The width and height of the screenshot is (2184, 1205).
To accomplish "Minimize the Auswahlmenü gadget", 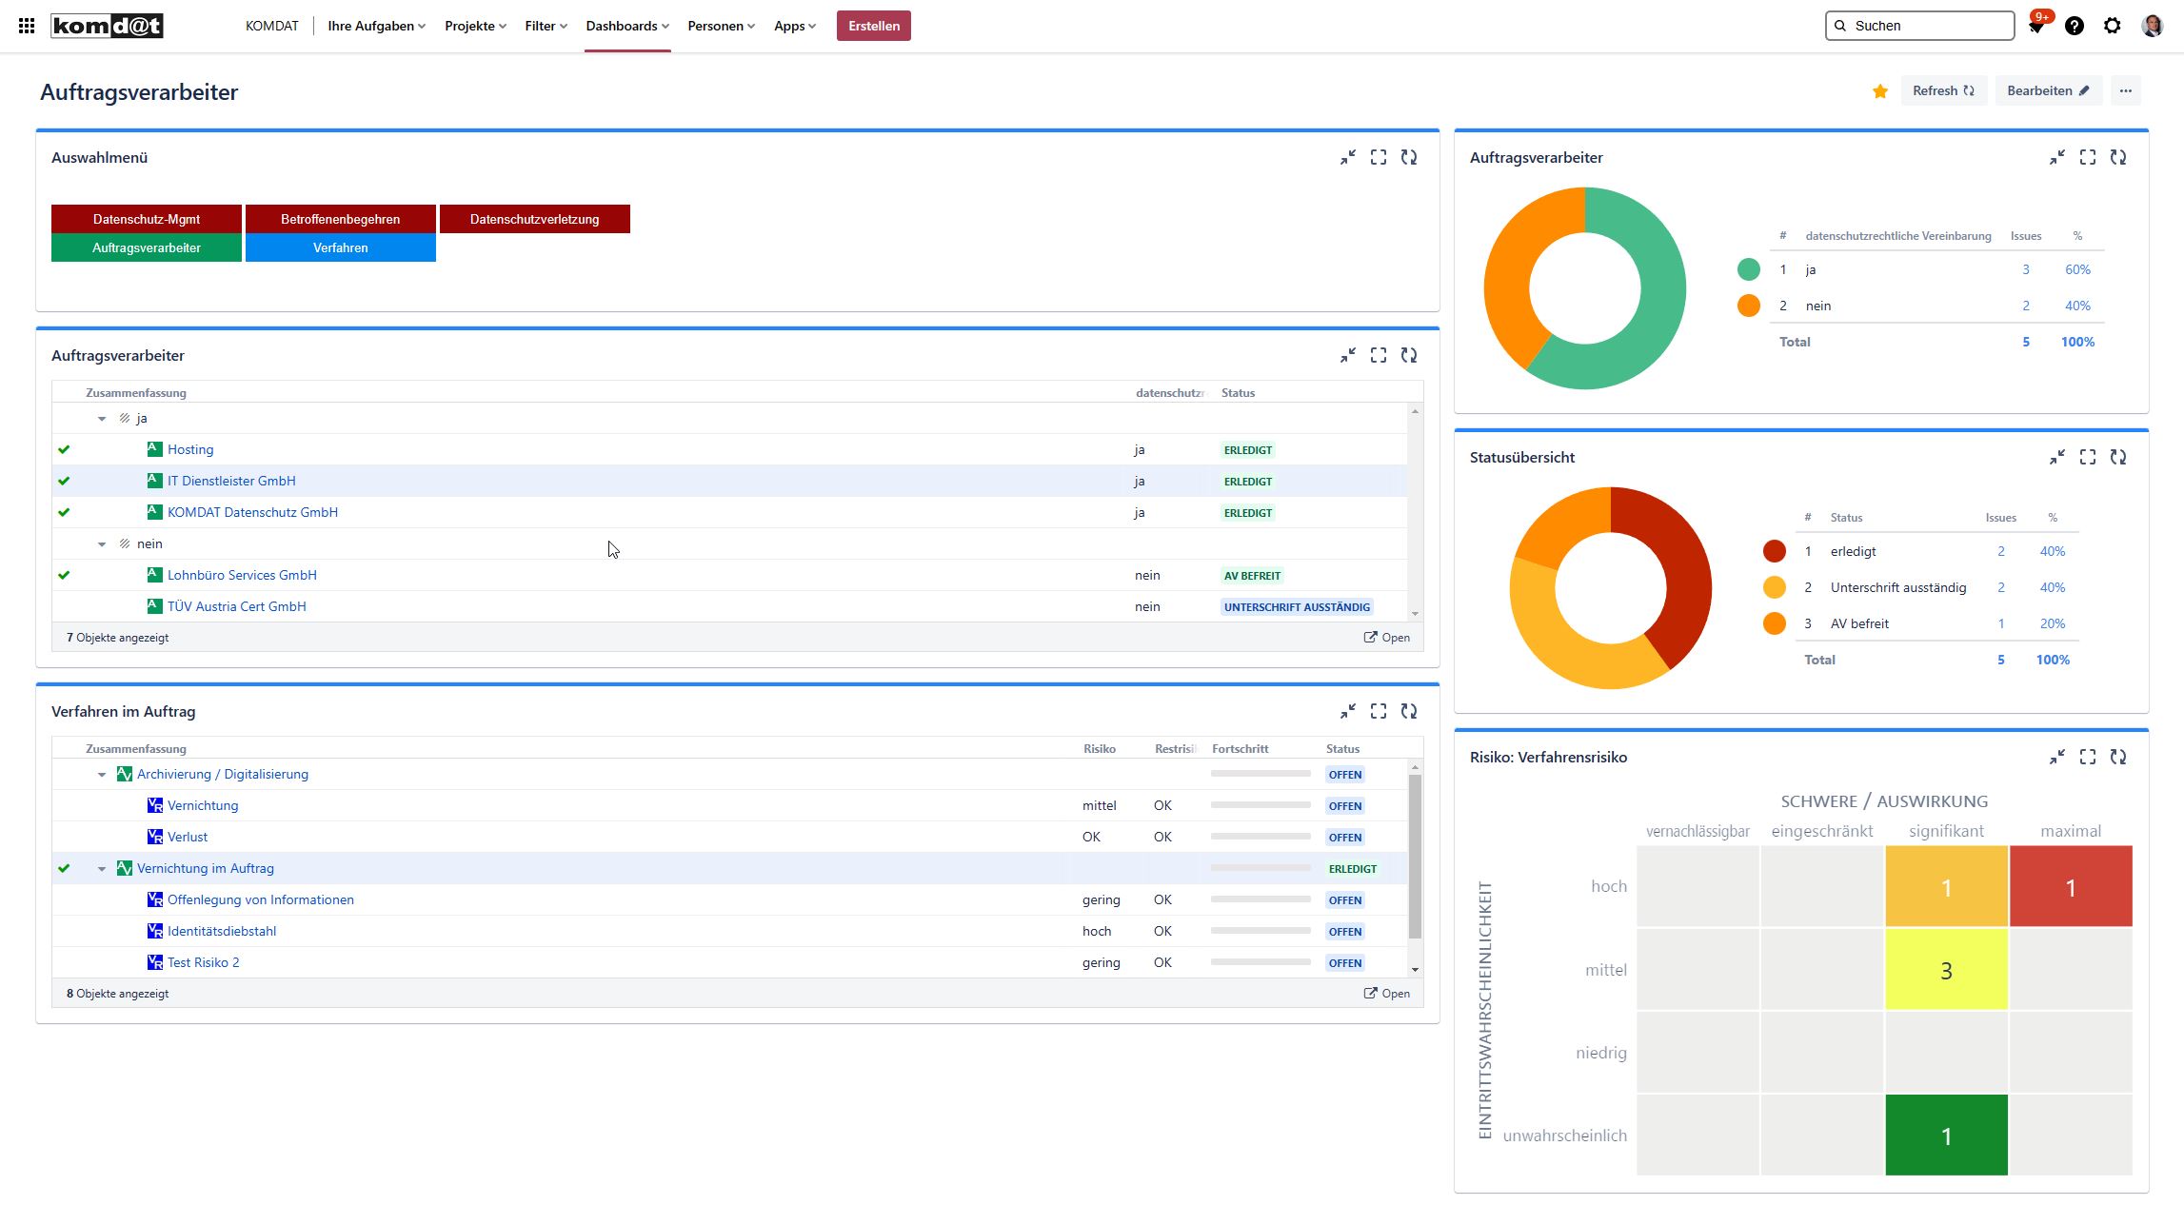I will coord(1347,158).
